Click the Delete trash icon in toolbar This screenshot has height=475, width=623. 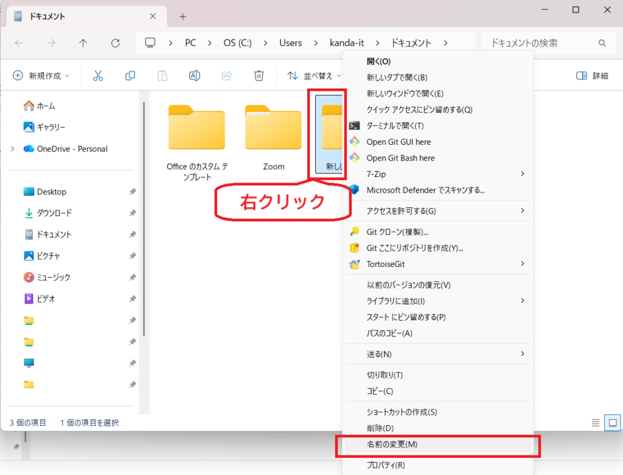(259, 76)
